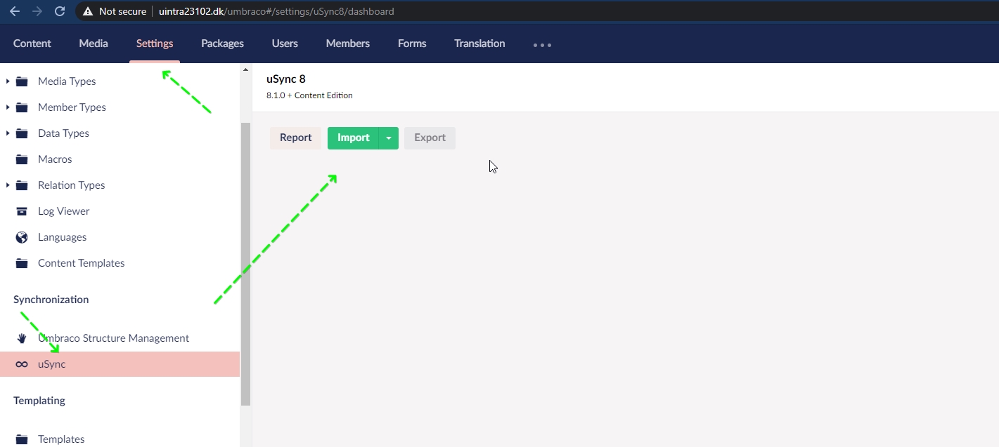
Task: Click the browser address bar URL
Action: 276,11
